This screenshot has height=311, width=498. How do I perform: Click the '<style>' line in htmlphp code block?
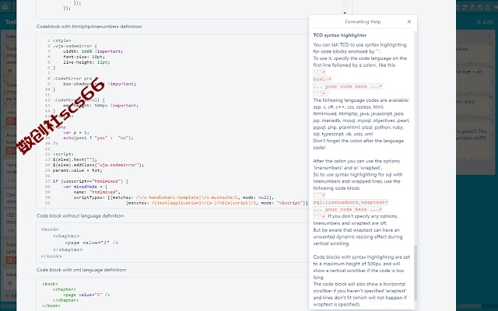point(62,40)
